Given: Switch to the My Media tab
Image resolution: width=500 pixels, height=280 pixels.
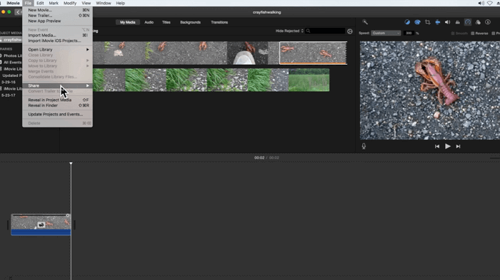Looking at the screenshot, I should (x=128, y=22).
